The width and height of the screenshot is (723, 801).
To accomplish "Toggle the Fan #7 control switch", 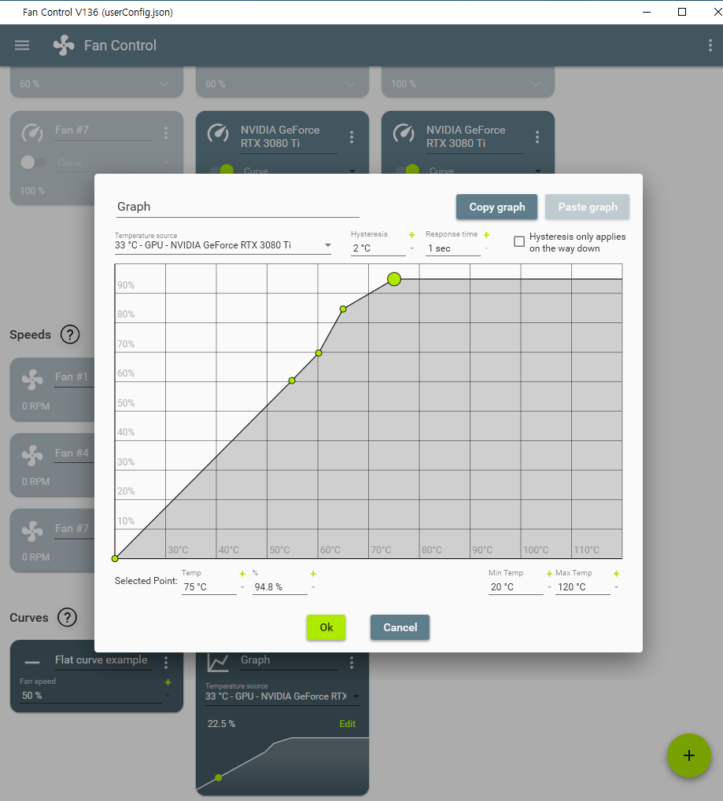I will click(x=33, y=163).
